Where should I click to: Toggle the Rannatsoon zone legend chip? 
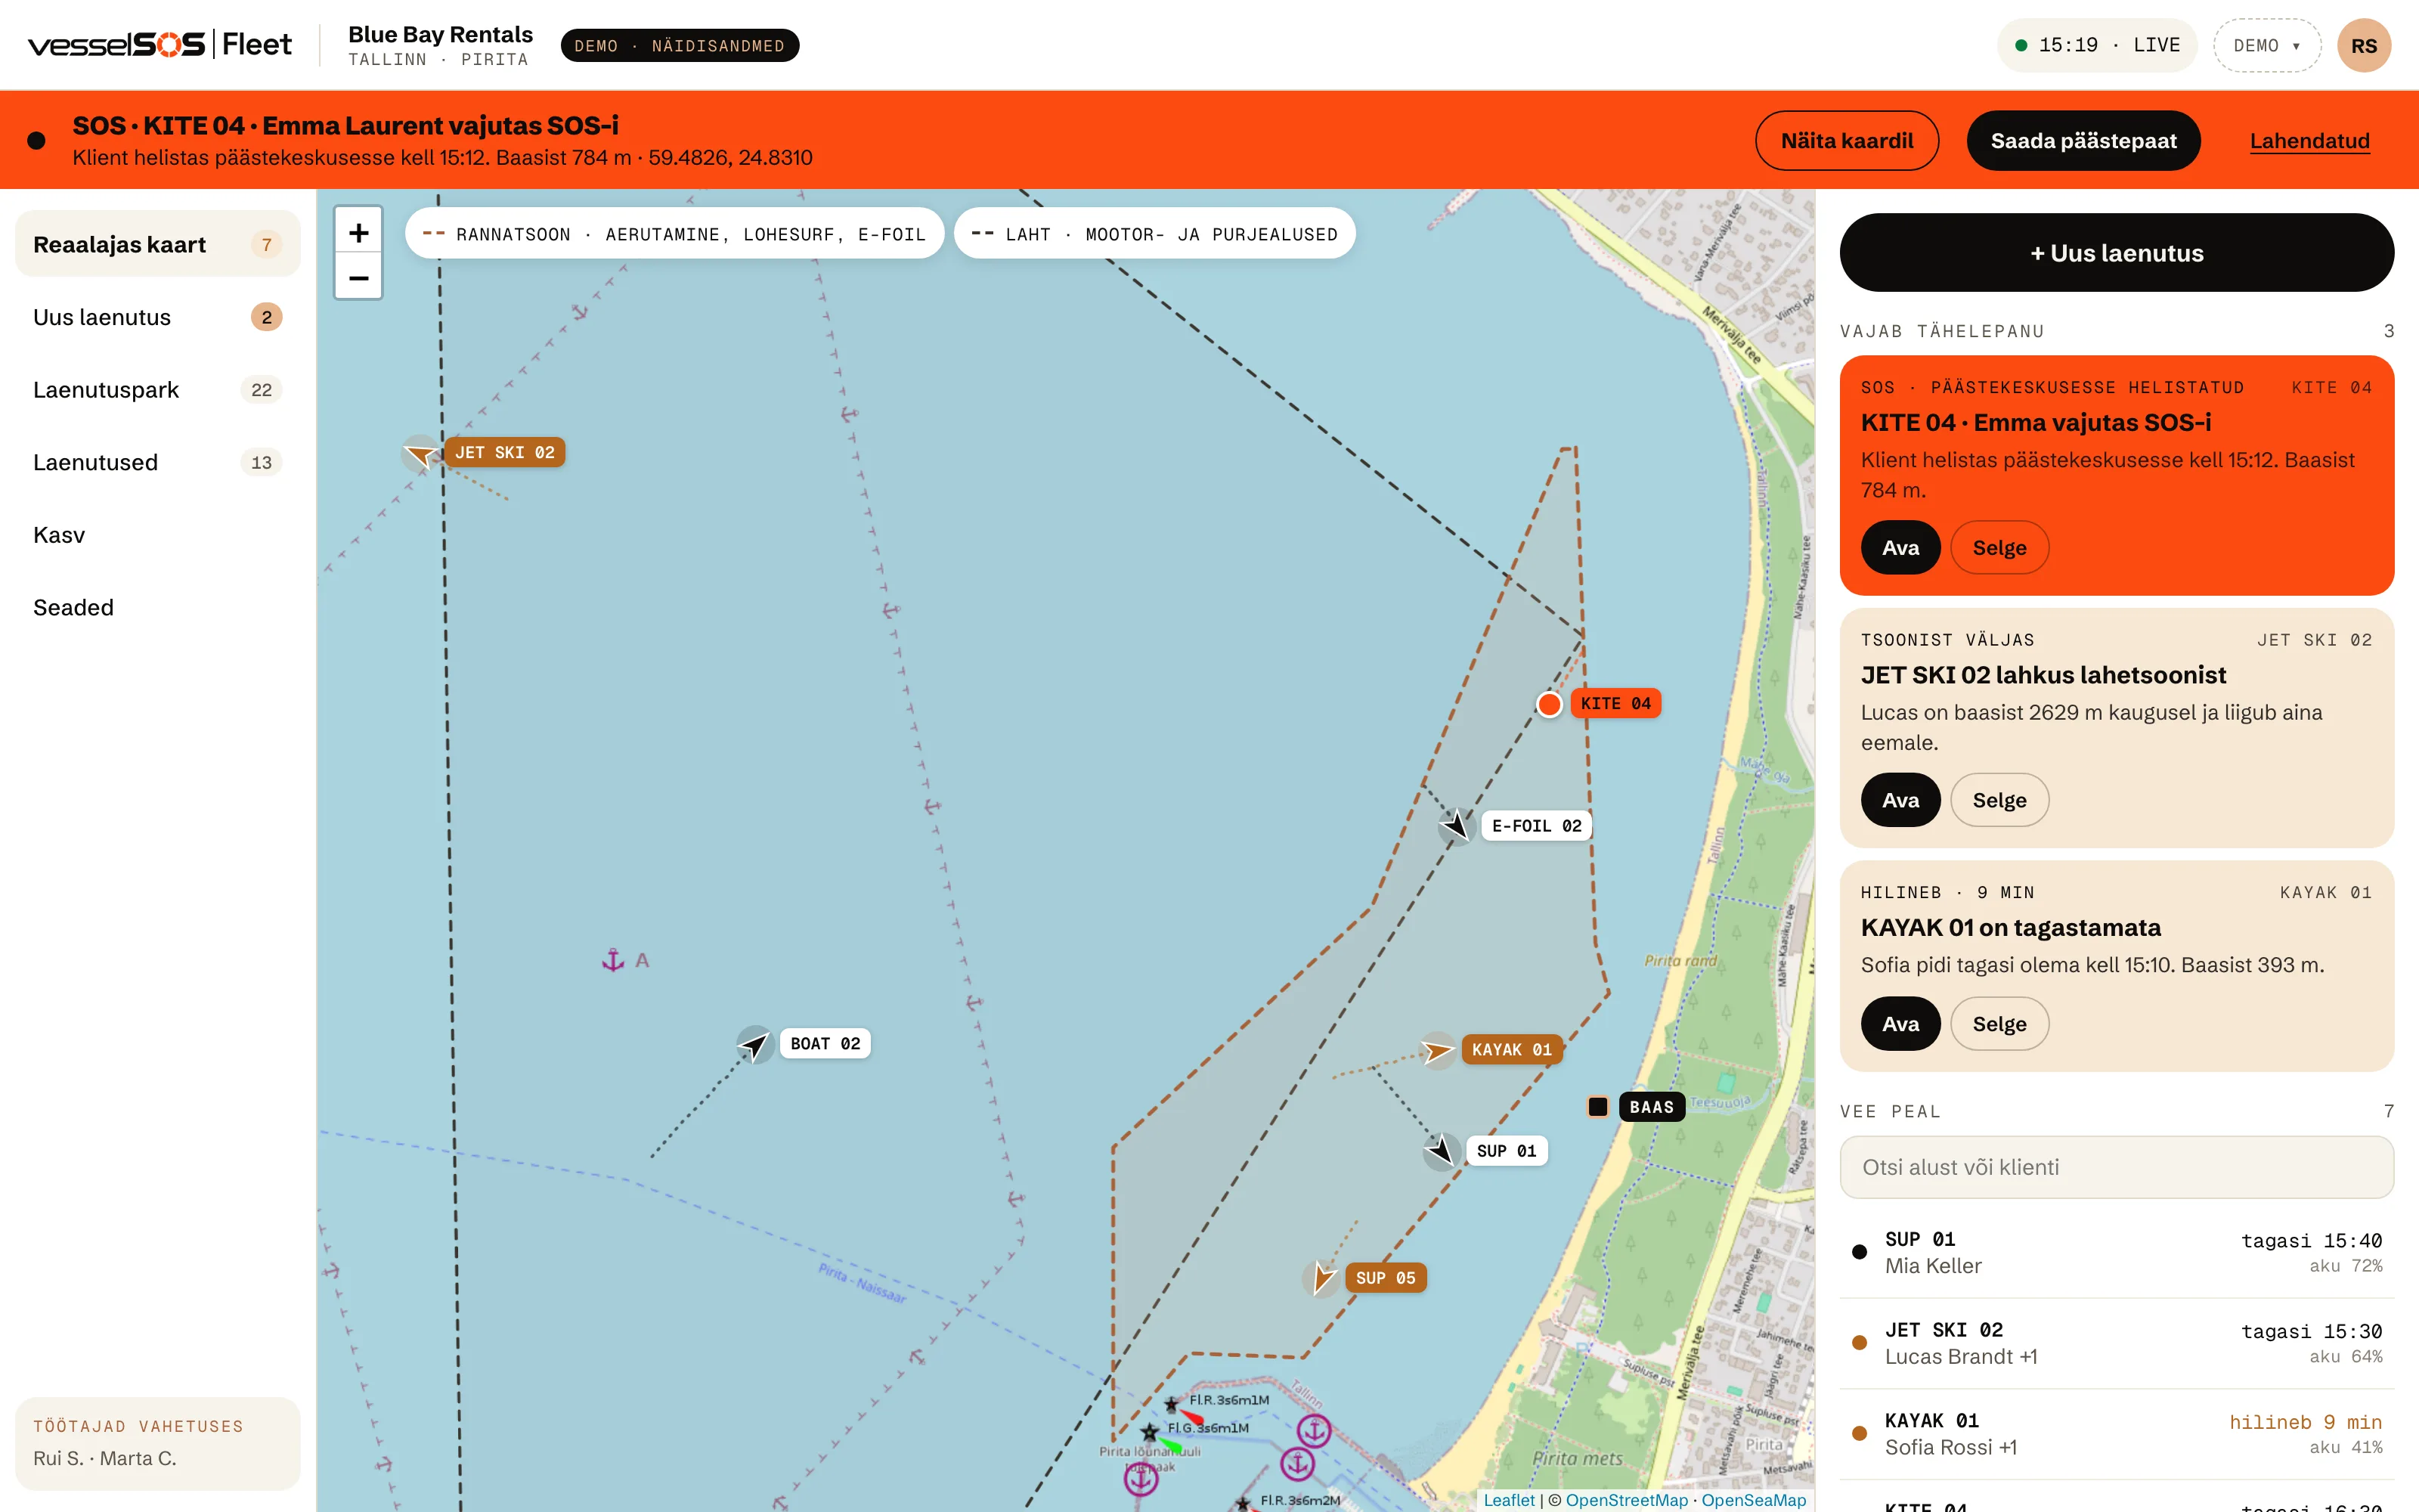point(674,234)
